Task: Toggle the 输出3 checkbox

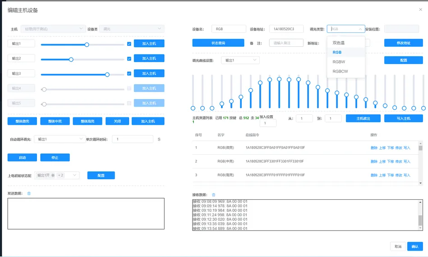Action: (129, 73)
